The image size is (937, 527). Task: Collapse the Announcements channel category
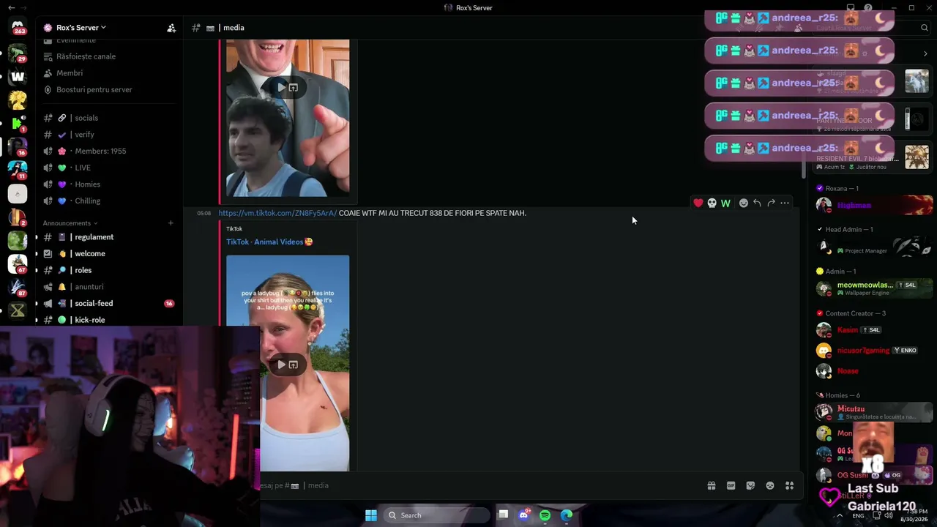pos(70,223)
